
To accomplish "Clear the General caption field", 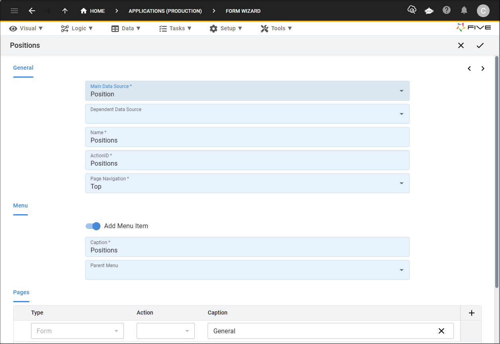I will 441,331.
